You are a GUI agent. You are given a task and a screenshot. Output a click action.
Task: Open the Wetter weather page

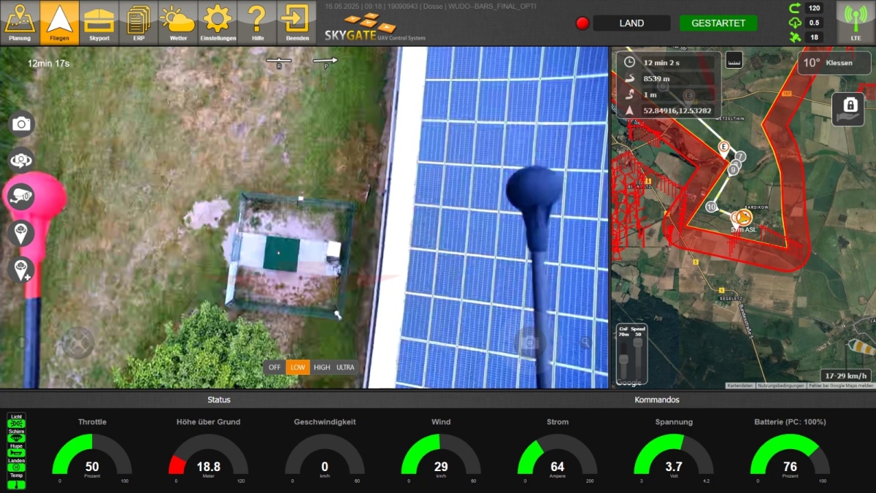point(178,23)
